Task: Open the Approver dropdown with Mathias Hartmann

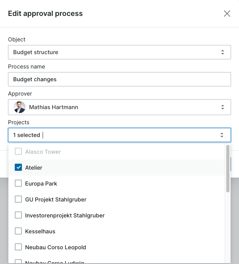Action: click(x=119, y=107)
